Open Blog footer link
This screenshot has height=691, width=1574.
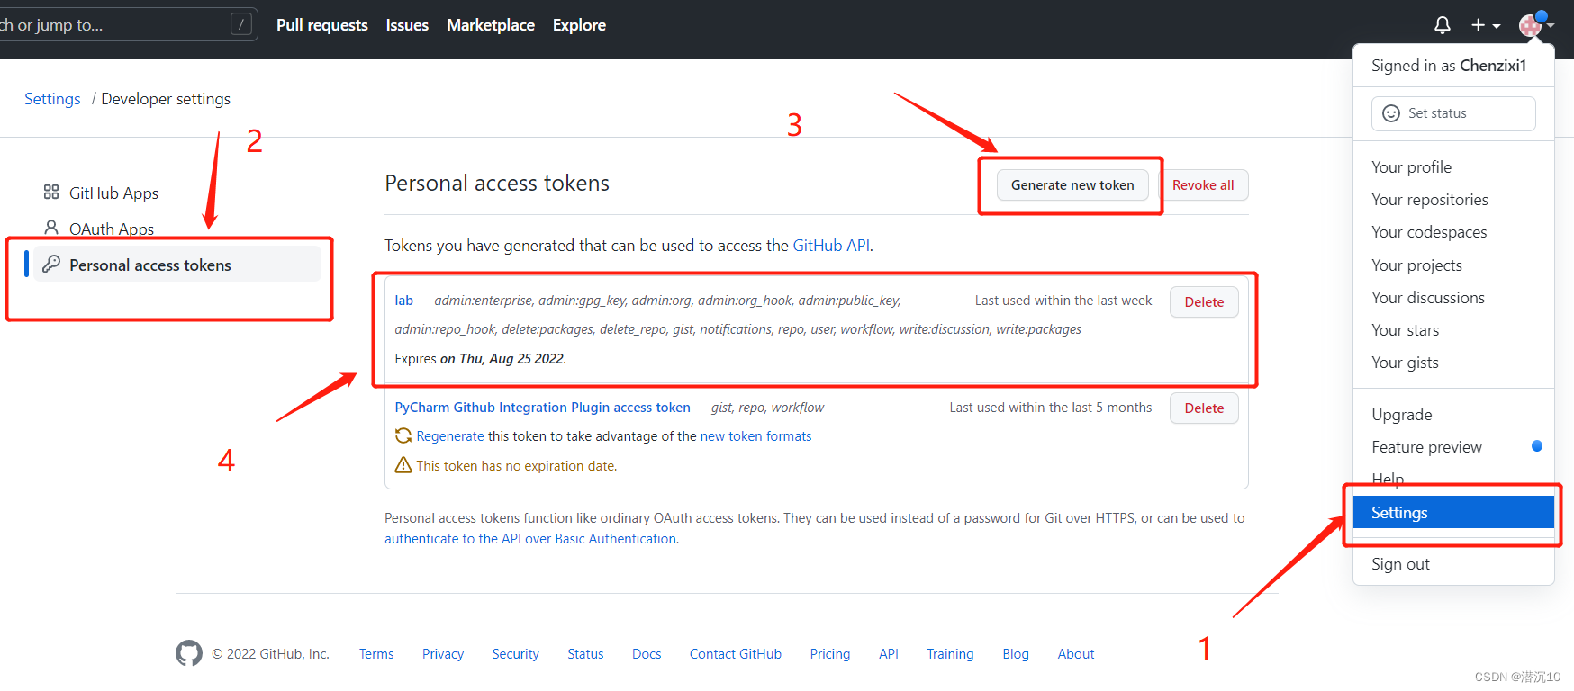click(x=1016, y=654)
